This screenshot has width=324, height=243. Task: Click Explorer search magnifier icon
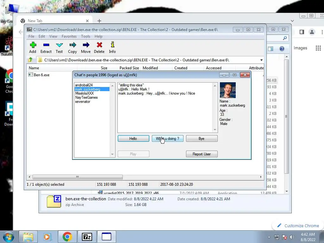click(x=285, y=38)
